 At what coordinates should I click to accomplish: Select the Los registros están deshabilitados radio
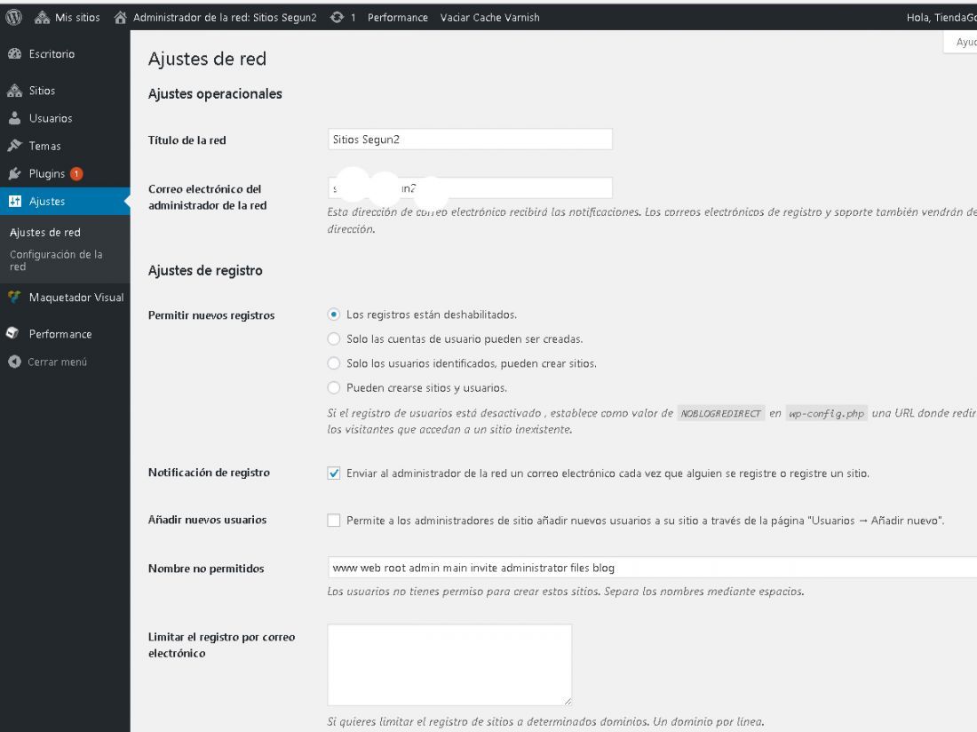pyautogui.click(x=334, y=314)
